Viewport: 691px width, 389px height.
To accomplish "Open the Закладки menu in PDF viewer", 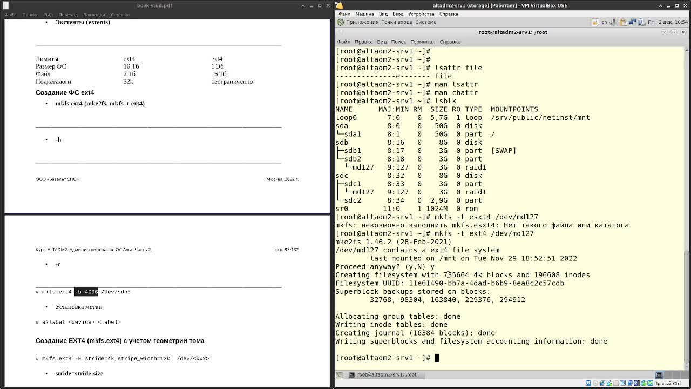I will click(94, 15).
